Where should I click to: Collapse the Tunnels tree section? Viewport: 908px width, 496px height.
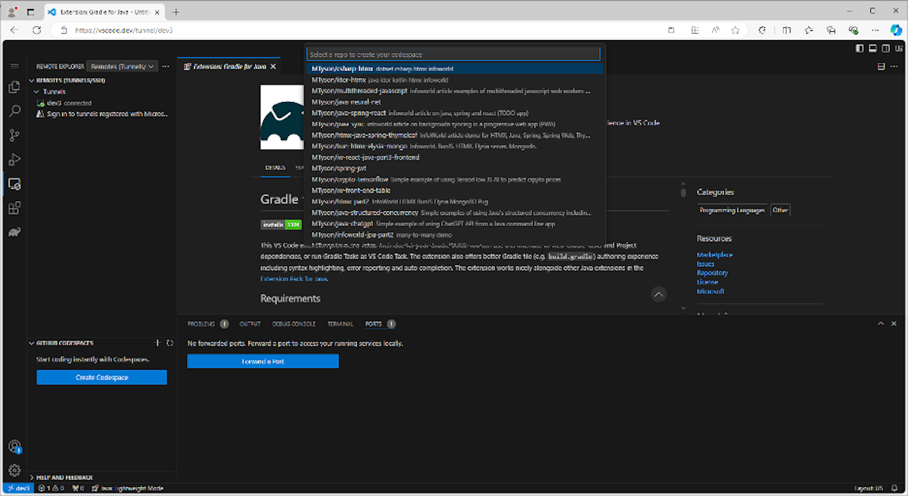click(48, 91)
